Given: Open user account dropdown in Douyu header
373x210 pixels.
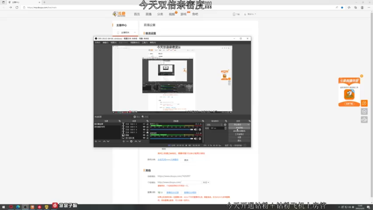Looking at the screenshot, I should (x=250, y=14).
